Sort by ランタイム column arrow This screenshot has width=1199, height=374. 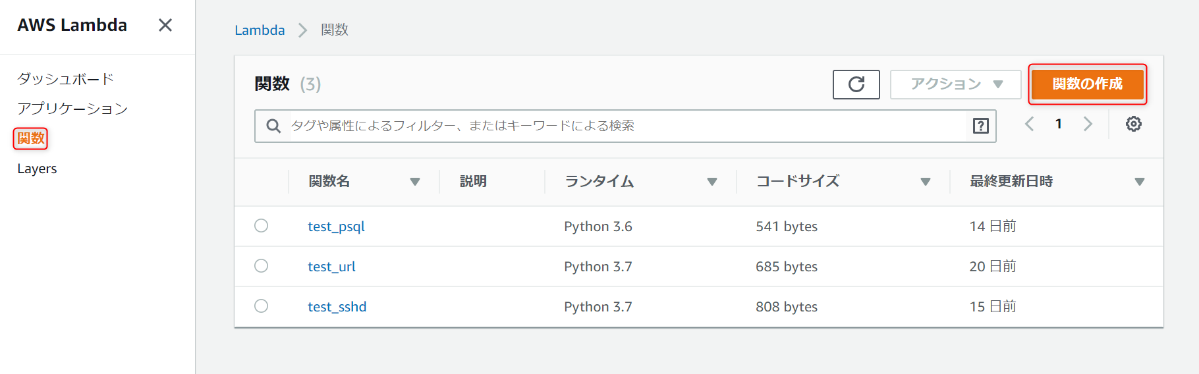pyautogui.click(x=711, y=182)
